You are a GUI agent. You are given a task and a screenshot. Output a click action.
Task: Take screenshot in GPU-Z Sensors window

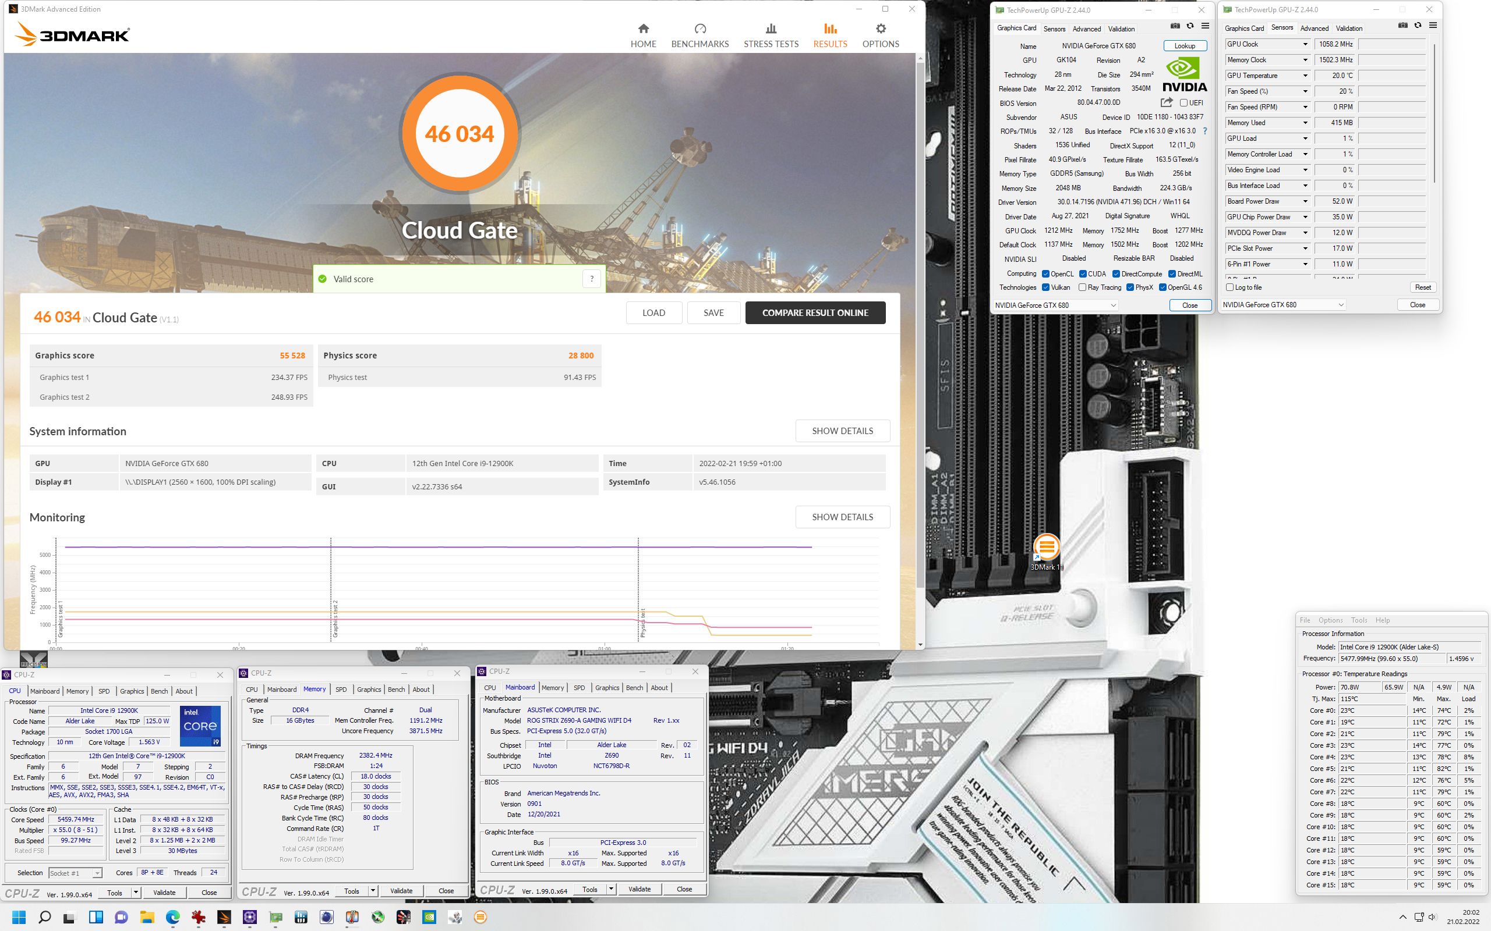1403,25
